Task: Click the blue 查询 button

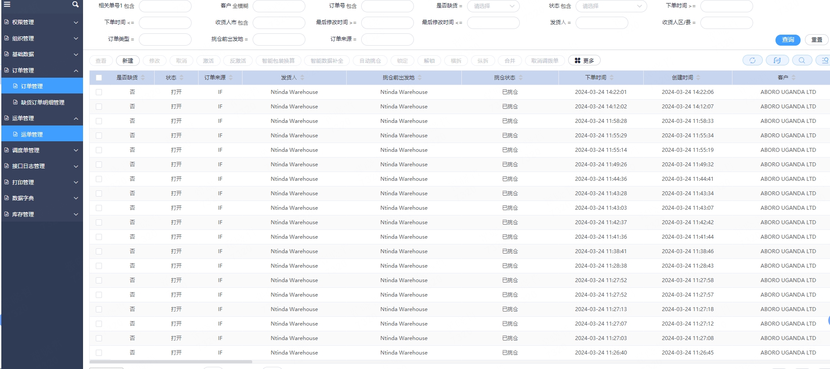Action: click(788, 39)
